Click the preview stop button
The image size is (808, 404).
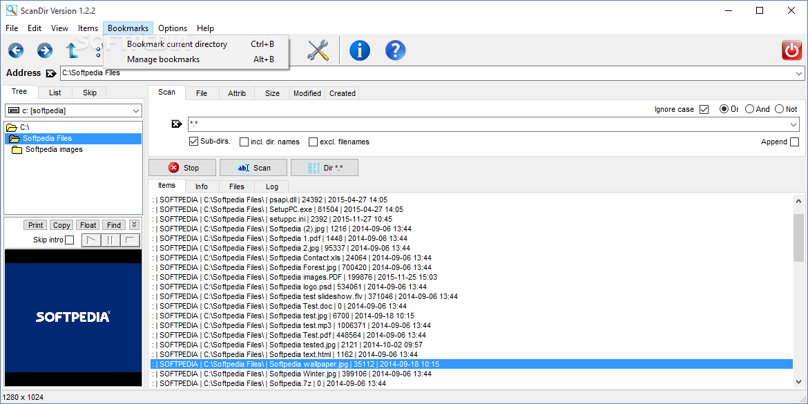131,240
